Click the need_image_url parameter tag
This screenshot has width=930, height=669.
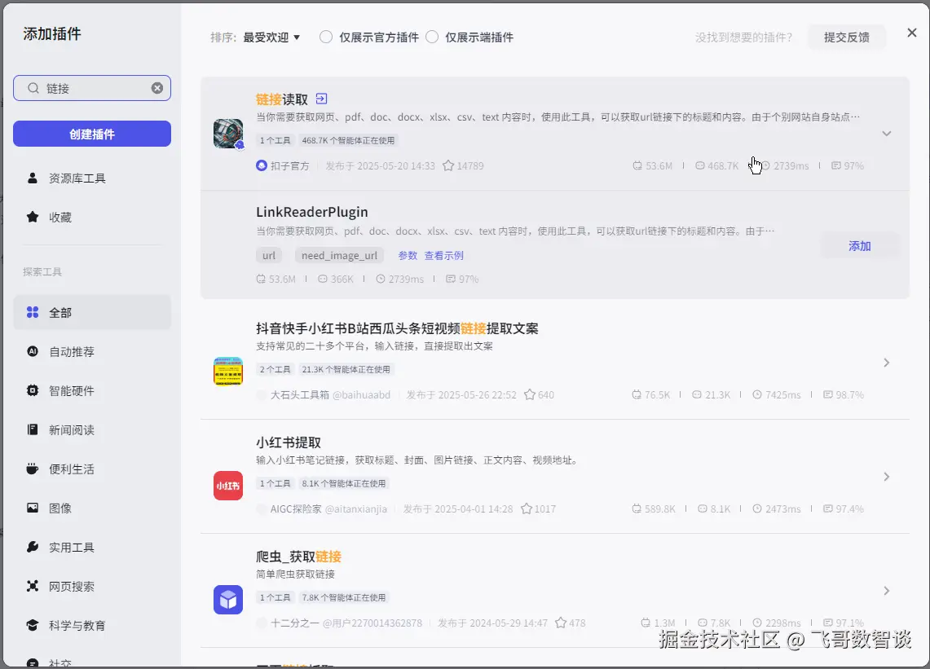[339, 256]
